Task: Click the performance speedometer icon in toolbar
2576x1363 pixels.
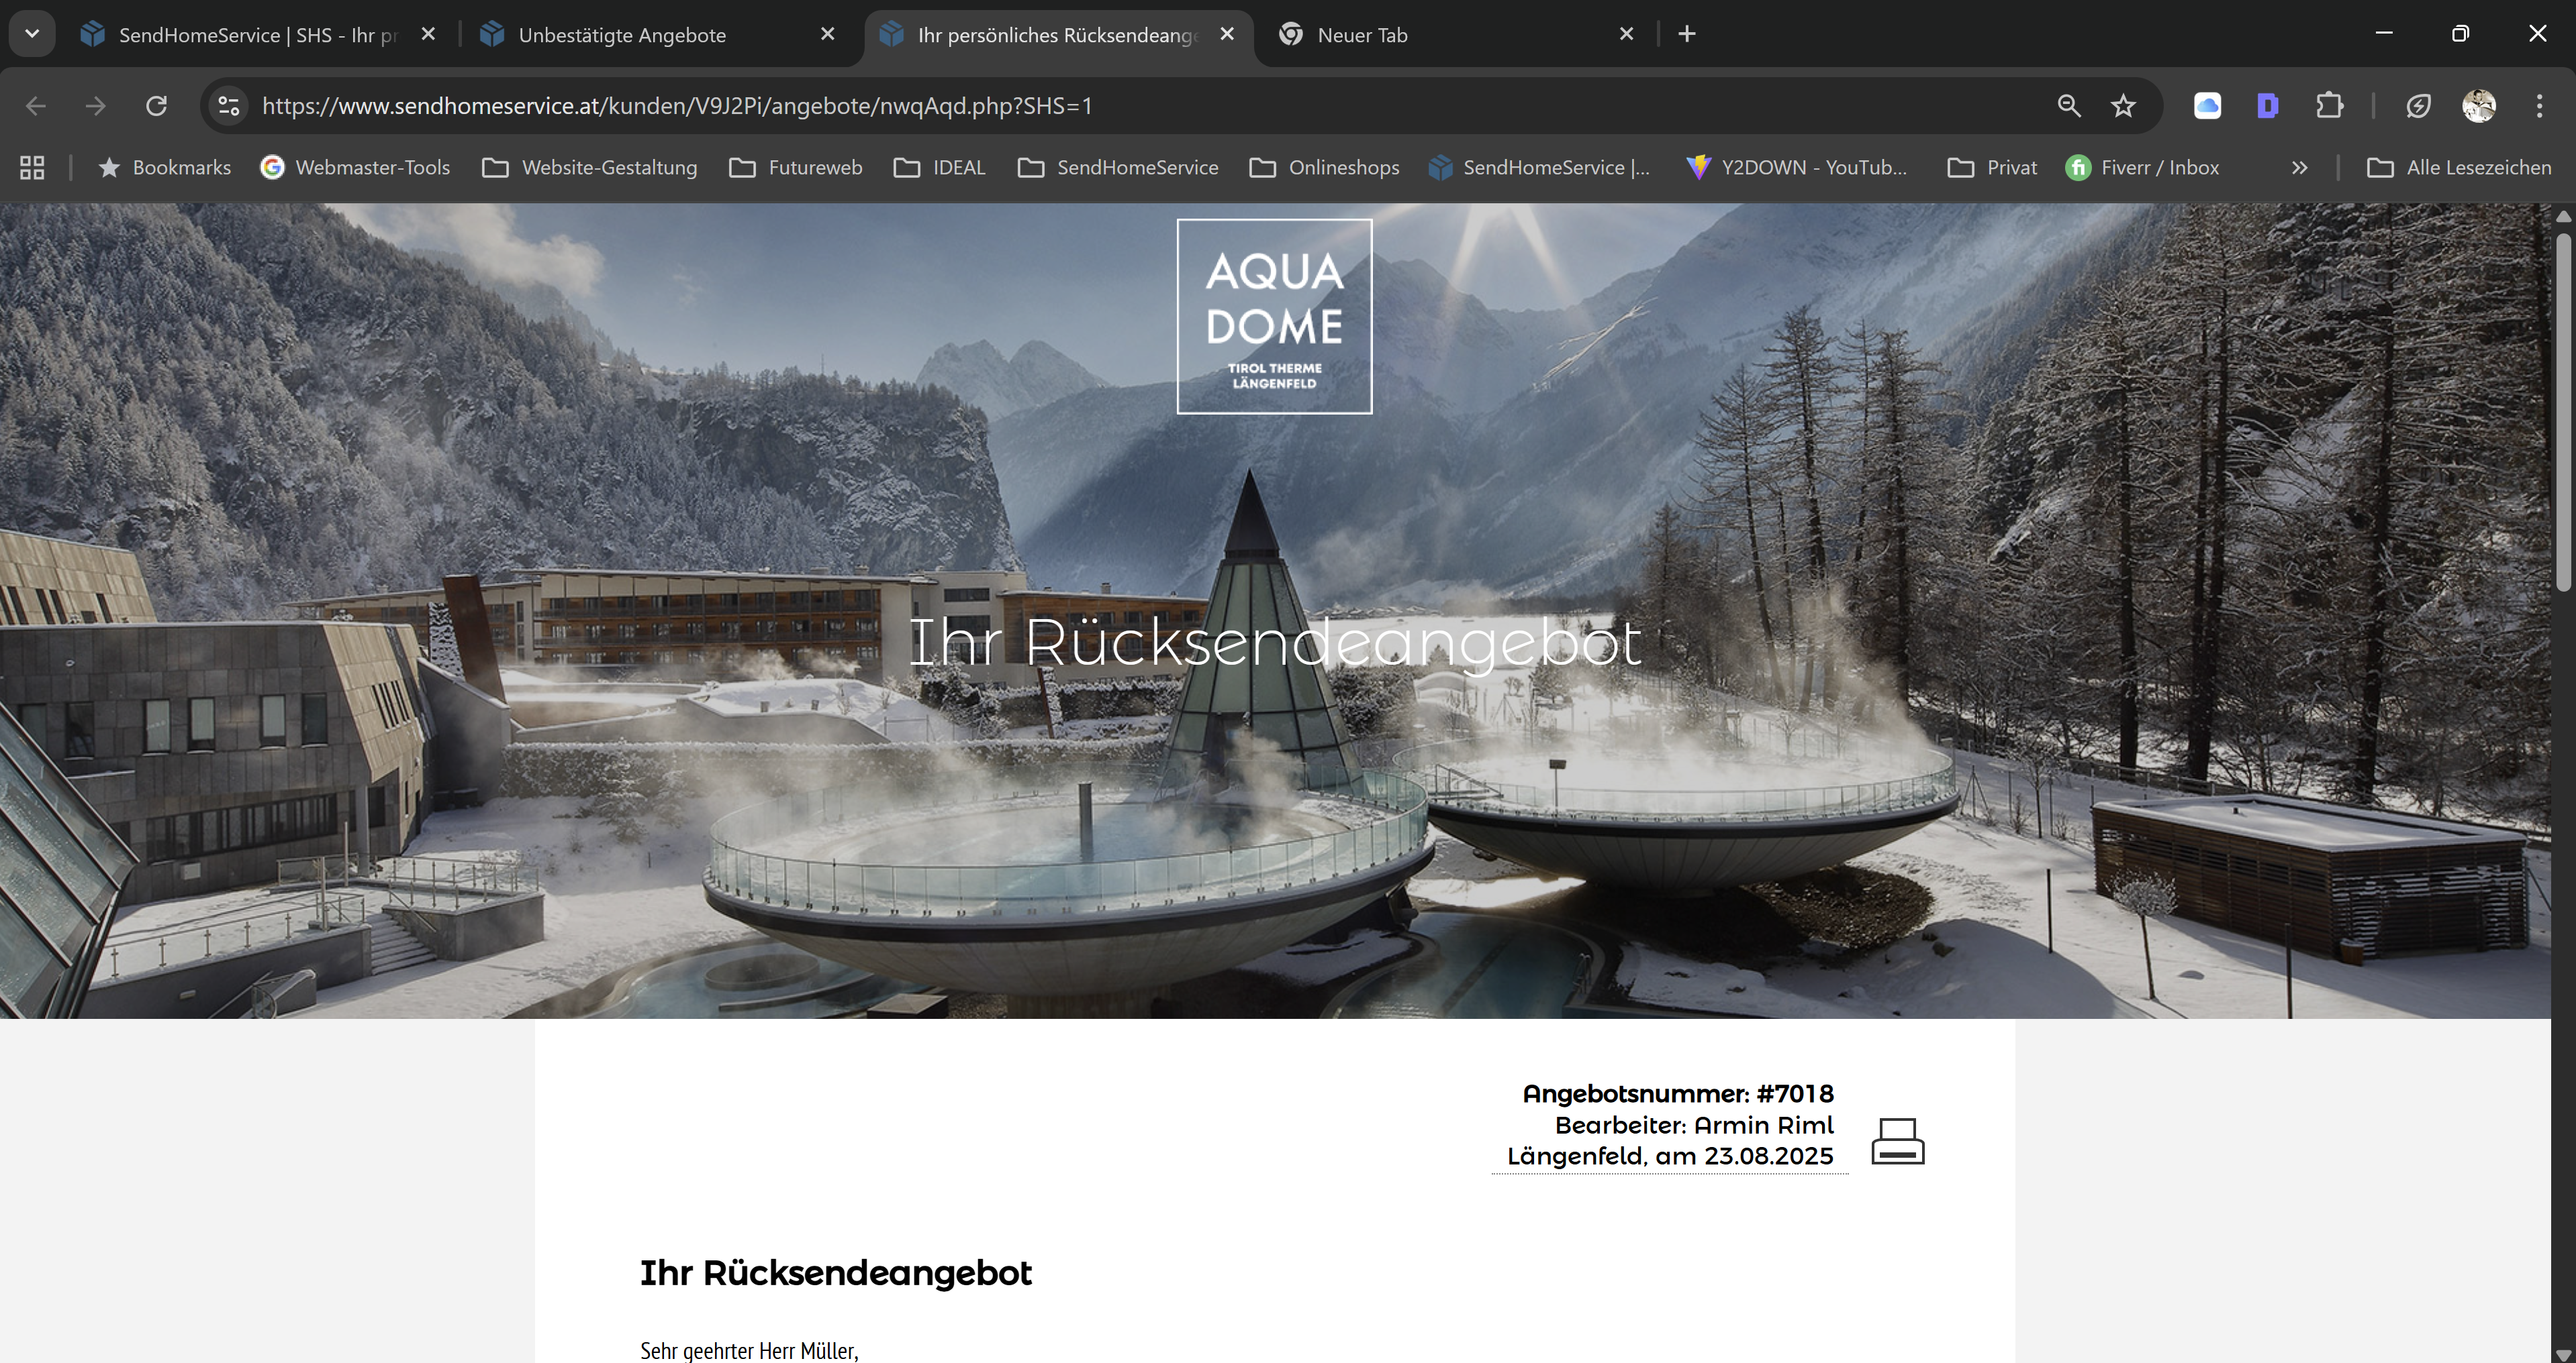Action: pos(2418,106)
